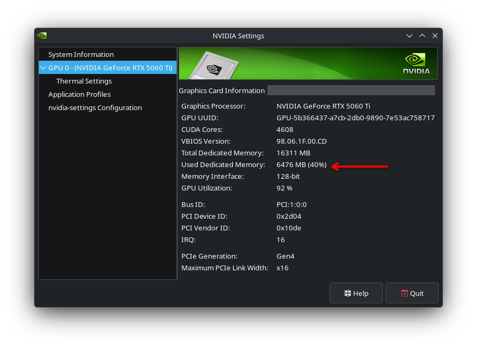Open Application Profiles page
The height and width of the screenshot is (348, 477).
[79, 94]
